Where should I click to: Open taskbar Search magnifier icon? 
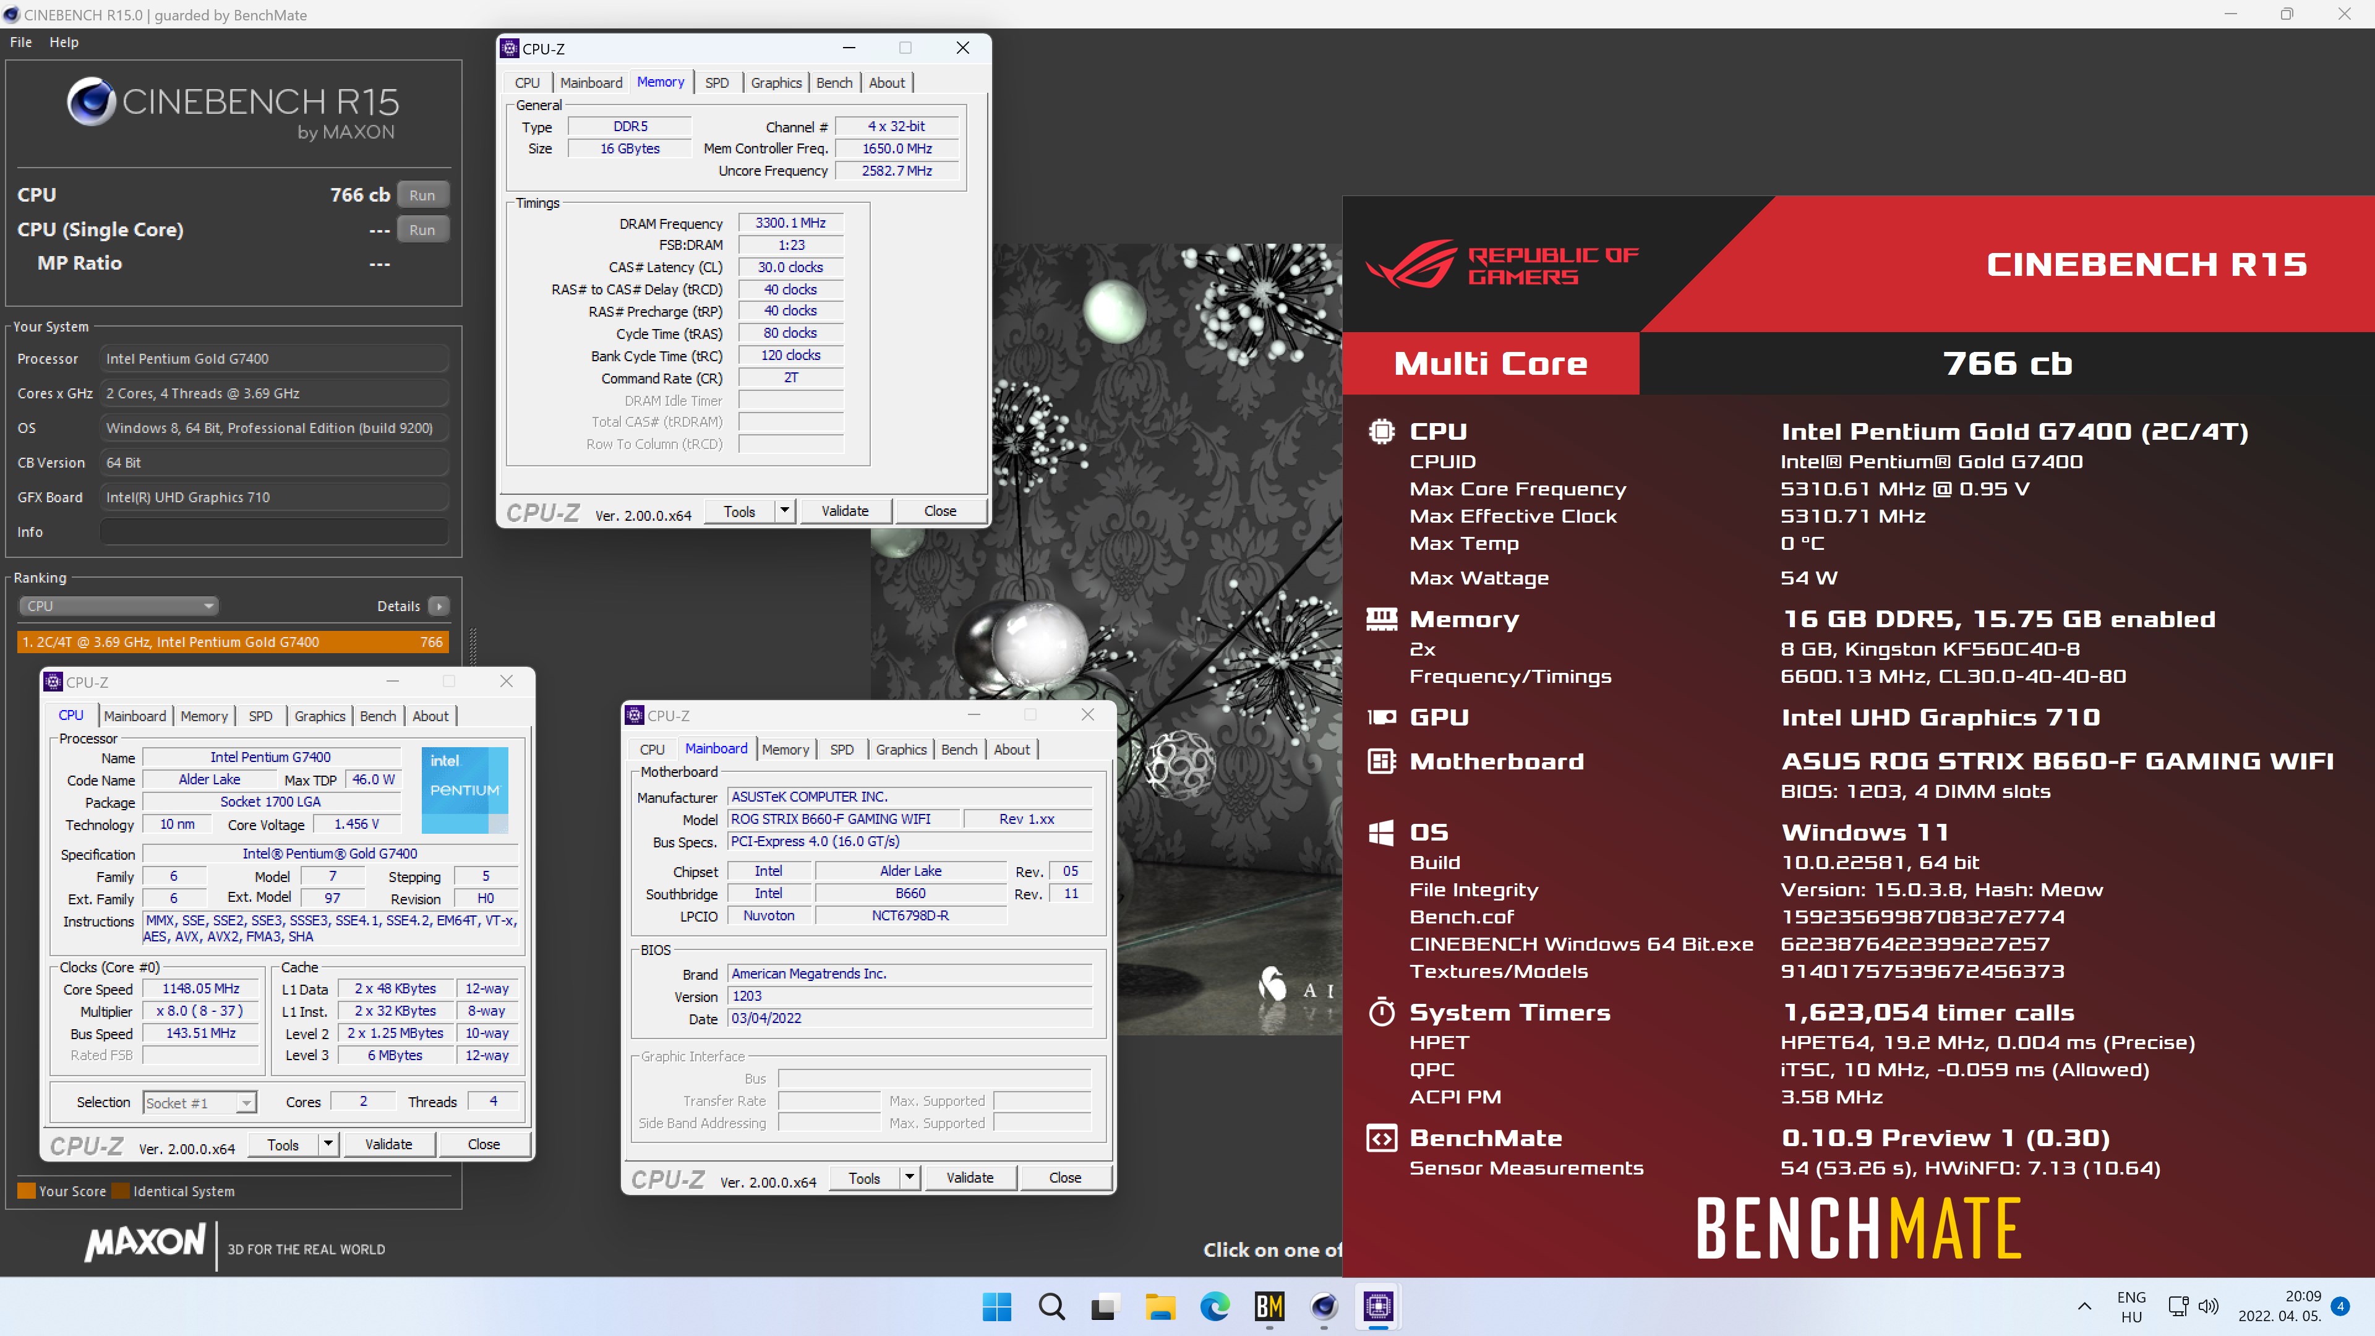[x=1051, y=1306]
